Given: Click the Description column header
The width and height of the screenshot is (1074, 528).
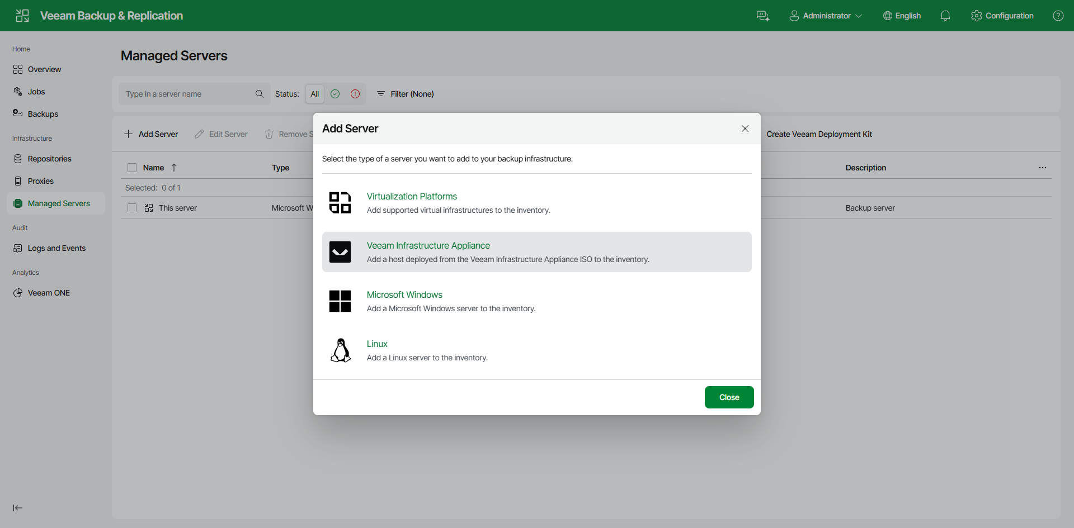Looking at the screenshot, I should (866, 168).
